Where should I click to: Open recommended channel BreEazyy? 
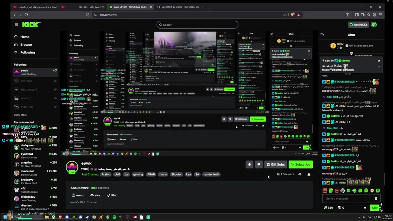[35, 181]
